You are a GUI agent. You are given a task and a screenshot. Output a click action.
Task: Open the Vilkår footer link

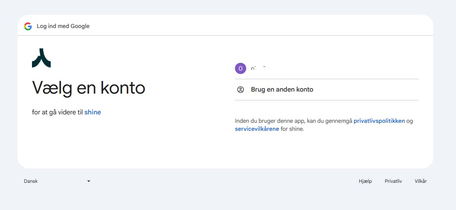pyautogui.click(x=420, y=181)
